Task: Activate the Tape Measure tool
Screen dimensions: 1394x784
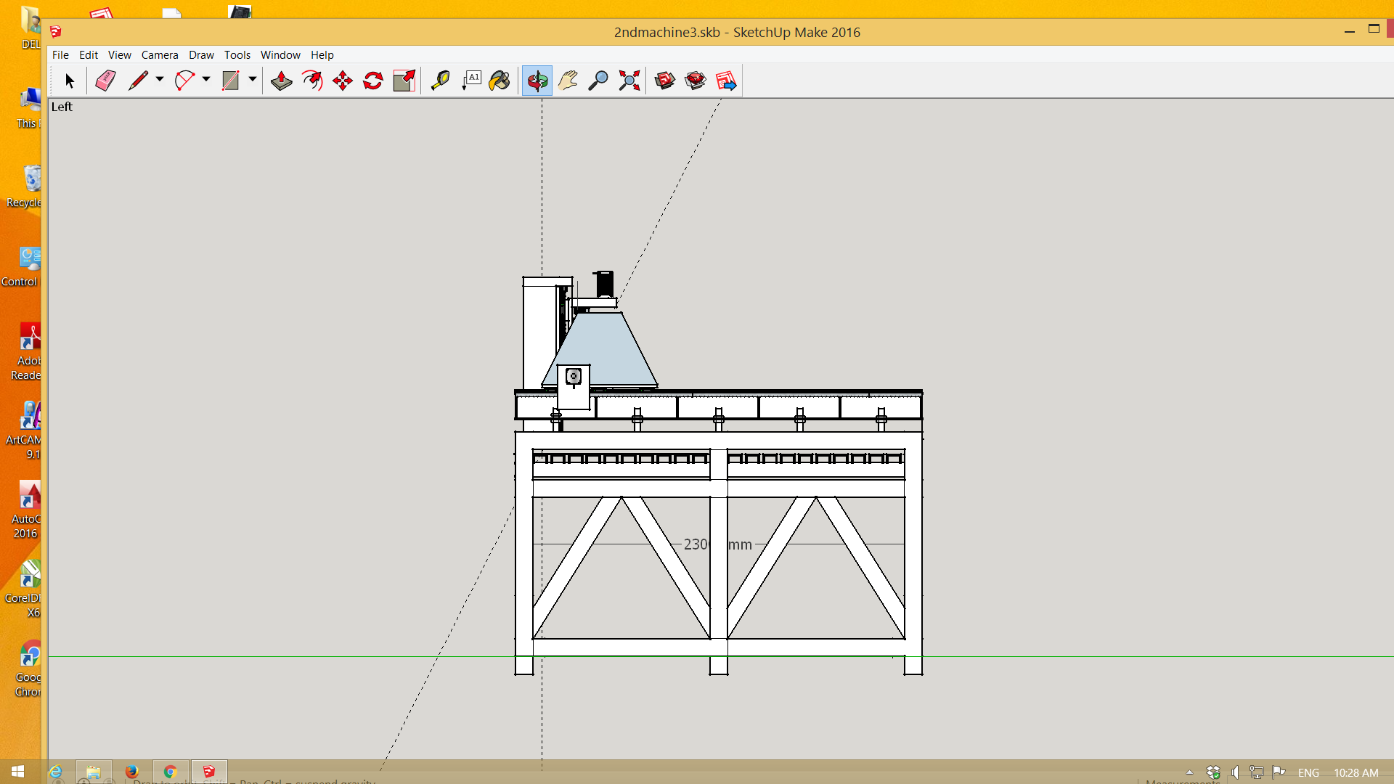Action: [440, 81]
